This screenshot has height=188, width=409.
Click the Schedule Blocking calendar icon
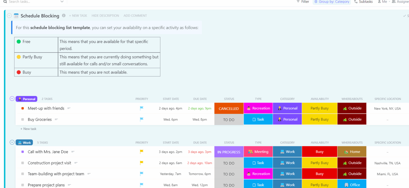point(16,16)
